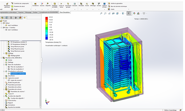The width and height of the screenshot is (185, 111).
Task: Collapse Courbes des objectifs node
Action: pyautogui.click(x=4, y=96)
